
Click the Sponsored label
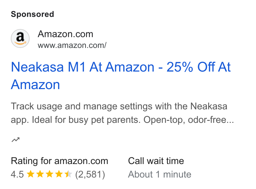(32, 14)
